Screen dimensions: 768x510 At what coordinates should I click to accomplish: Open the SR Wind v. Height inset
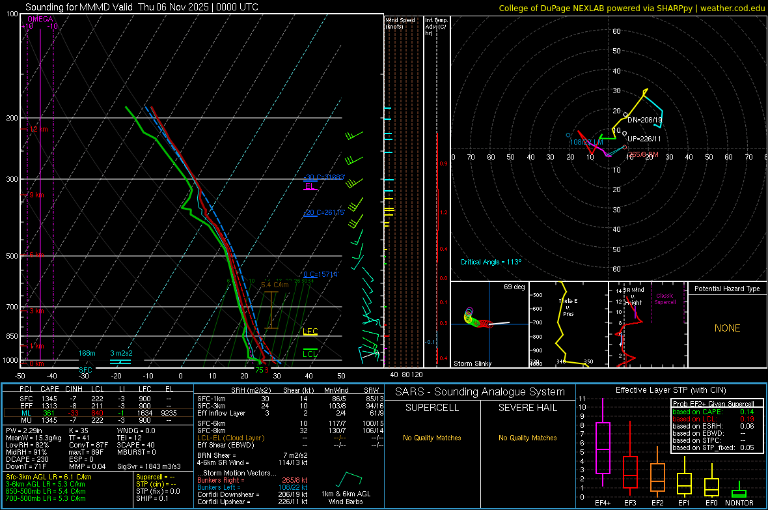click(x=648, y=324)
